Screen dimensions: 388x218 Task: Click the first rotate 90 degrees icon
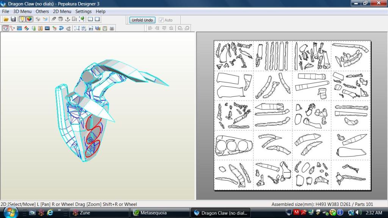[180, 28]
